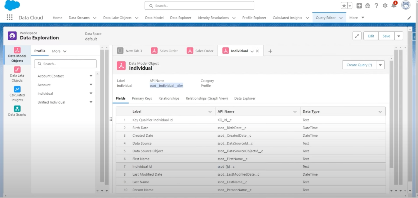The image size is (418, 198).
Task: Click the Create Query (*) button
Action: 359,65
